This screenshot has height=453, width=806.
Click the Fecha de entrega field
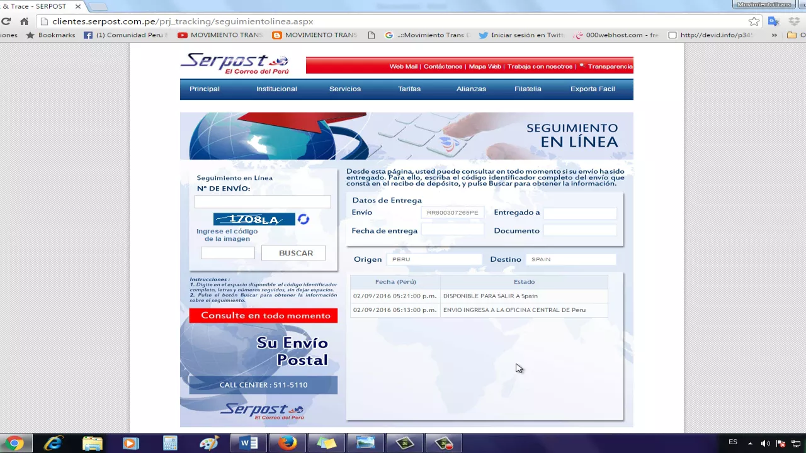[452, 230]
